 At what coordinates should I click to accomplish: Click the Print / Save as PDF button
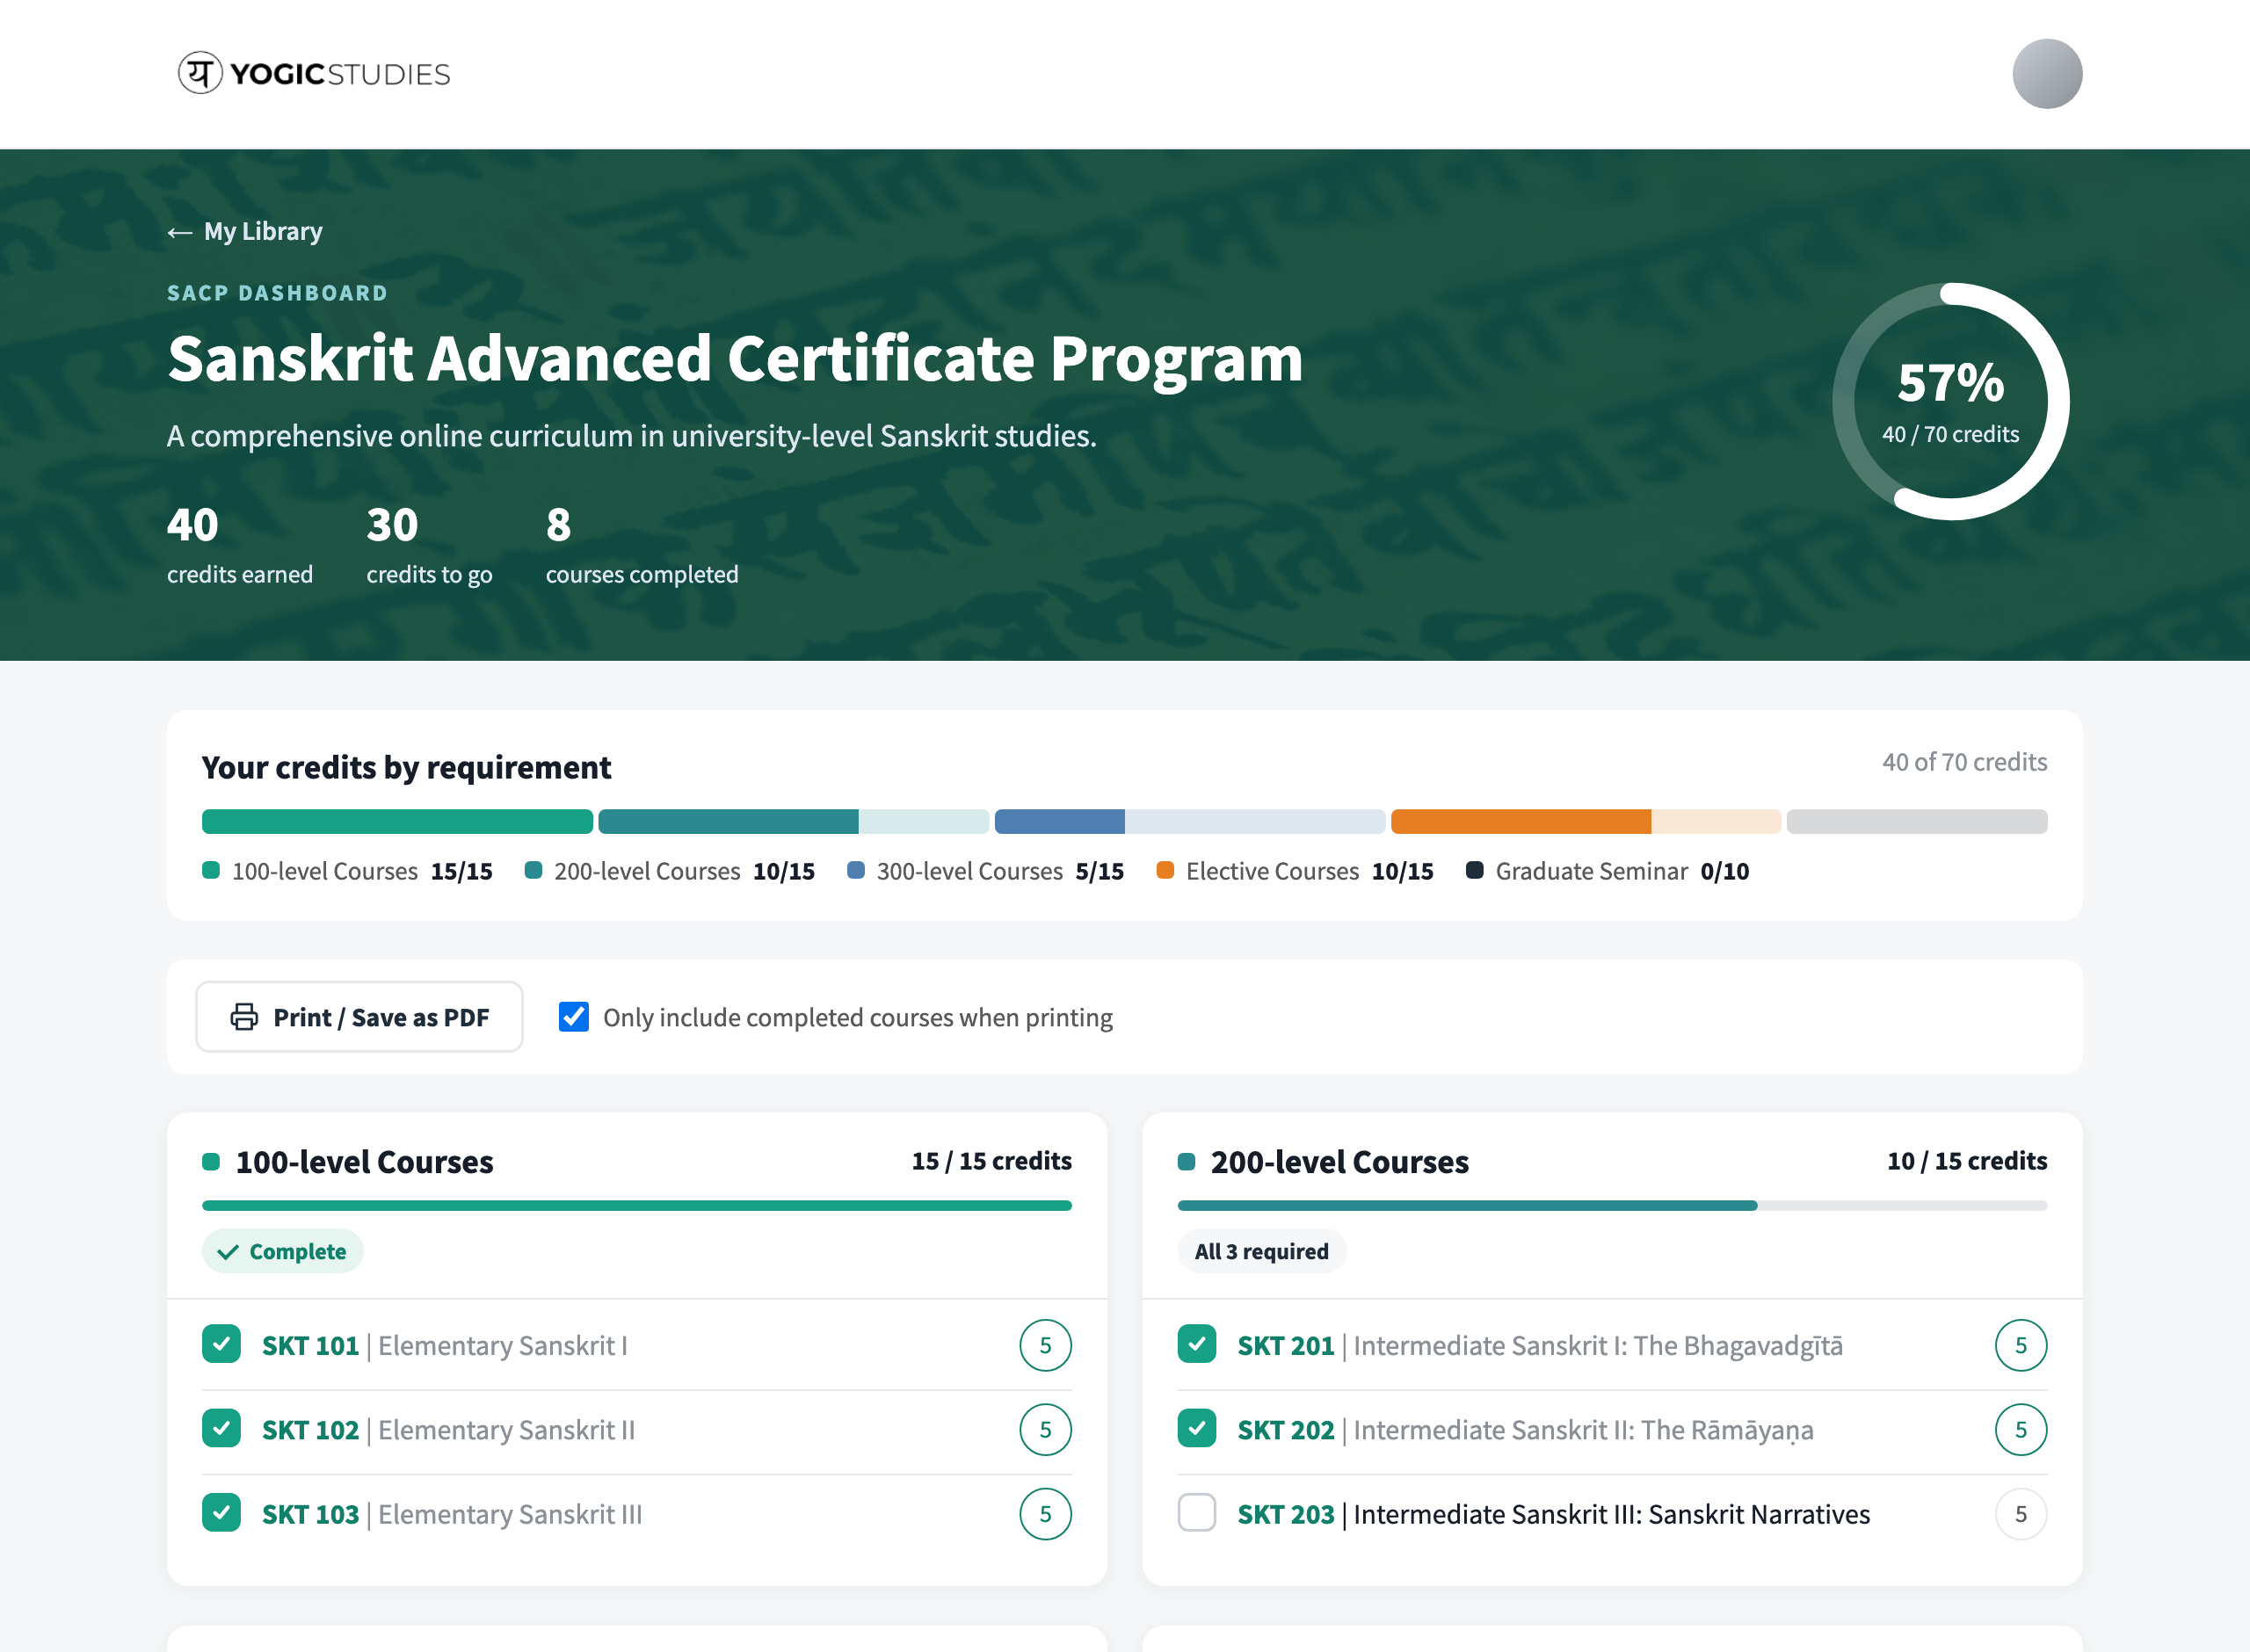(x=359, y=1017)
